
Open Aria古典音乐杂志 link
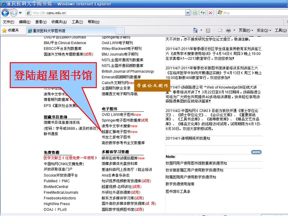tap(116, 175)
